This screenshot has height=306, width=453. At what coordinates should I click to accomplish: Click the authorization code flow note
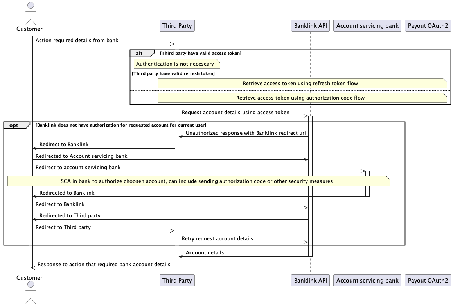302,98
